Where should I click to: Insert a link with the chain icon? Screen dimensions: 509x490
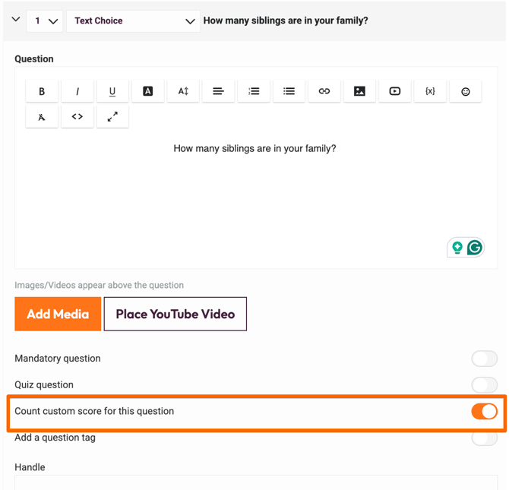click(x=324, y=91)
